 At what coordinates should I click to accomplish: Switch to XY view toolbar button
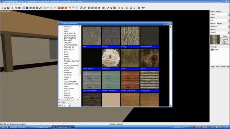(x=48, y=8)
